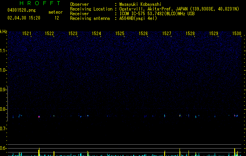This screenshot has height=156, width=246.
Task: Click the 1528 time marker
Action: pyautogui.click(x=190, y=34)
